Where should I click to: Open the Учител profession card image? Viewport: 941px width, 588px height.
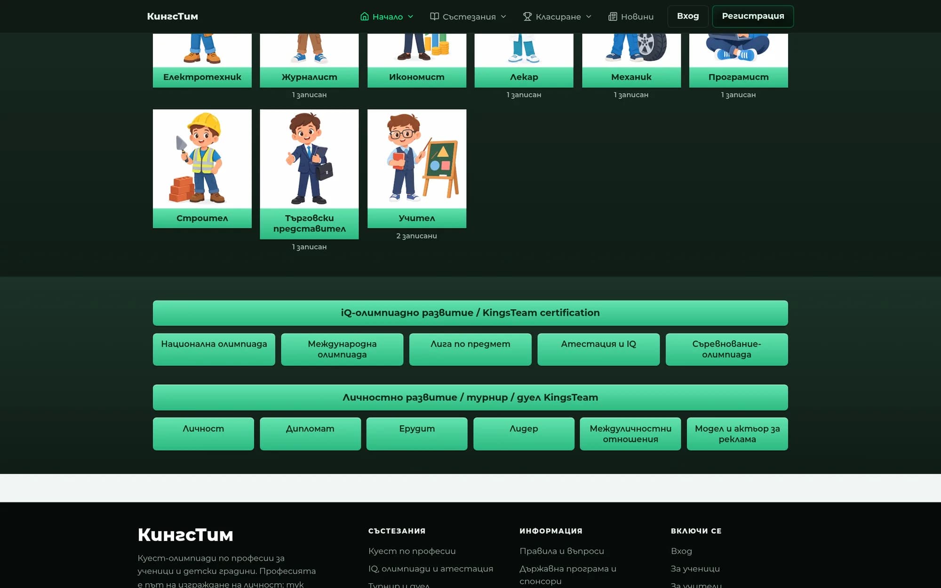pyautogui.click(x=417, y=159)
